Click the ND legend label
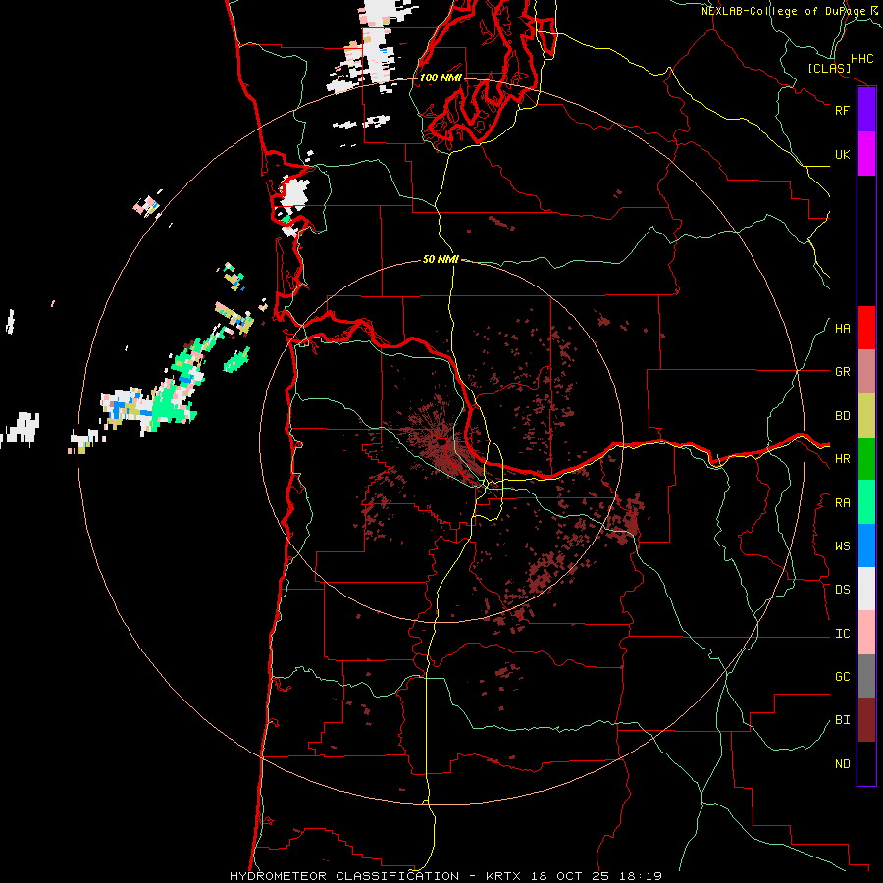The height and width of the screenshot is (883, 883). pyautogui.click(x=842, y=764)
